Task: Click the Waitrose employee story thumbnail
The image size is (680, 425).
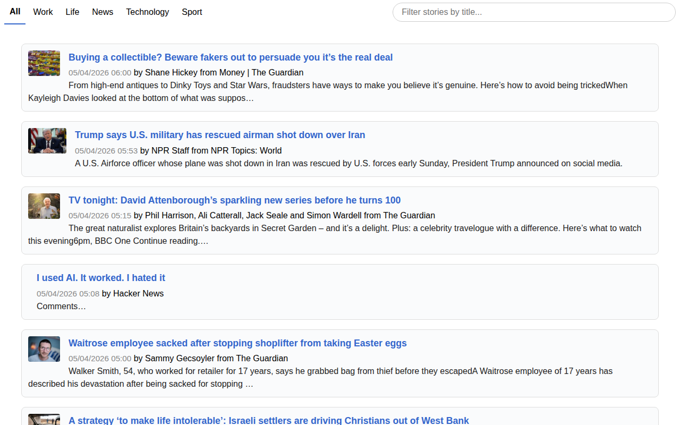Action: 44,349
